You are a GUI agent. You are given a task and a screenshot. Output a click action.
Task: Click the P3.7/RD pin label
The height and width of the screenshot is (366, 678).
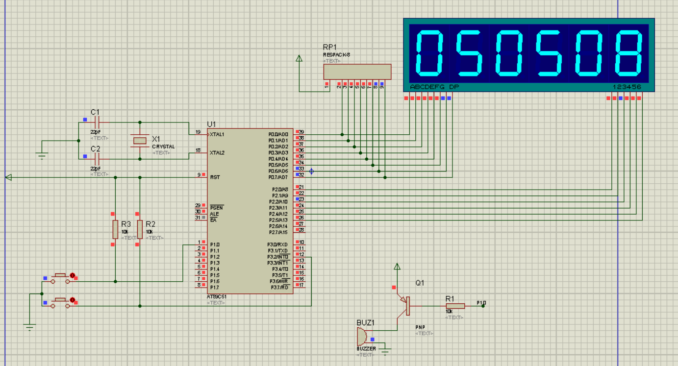click(x=280, y=287)
